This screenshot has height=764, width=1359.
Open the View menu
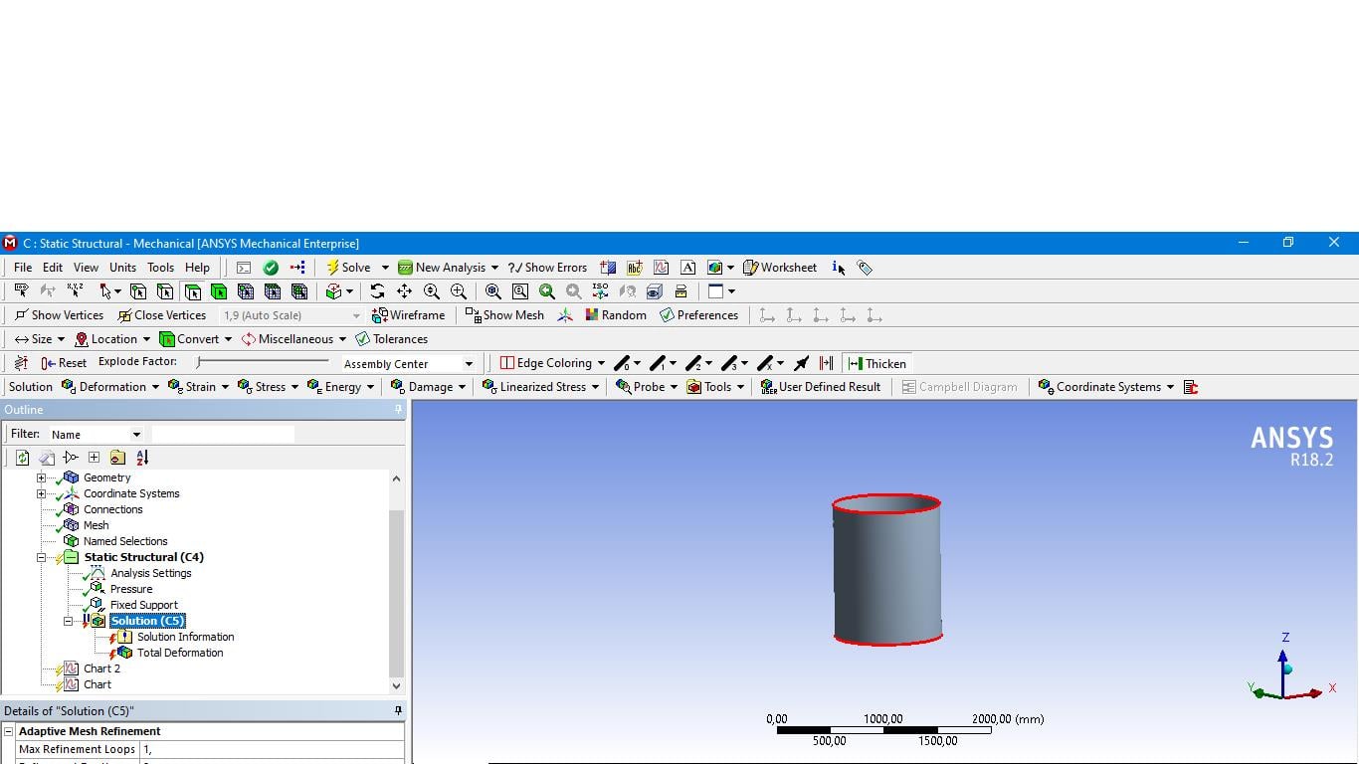(x=86, y=268)
